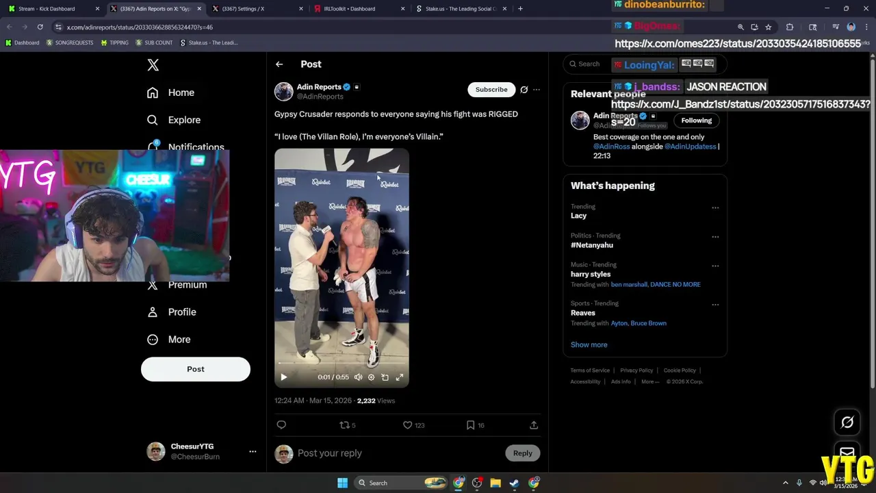Open more options for Lacy trend

coord(715,207)
